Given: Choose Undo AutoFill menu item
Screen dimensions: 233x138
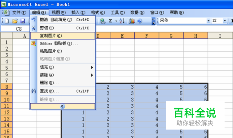Looking at the screenshot, I should (x=62, y=20).
